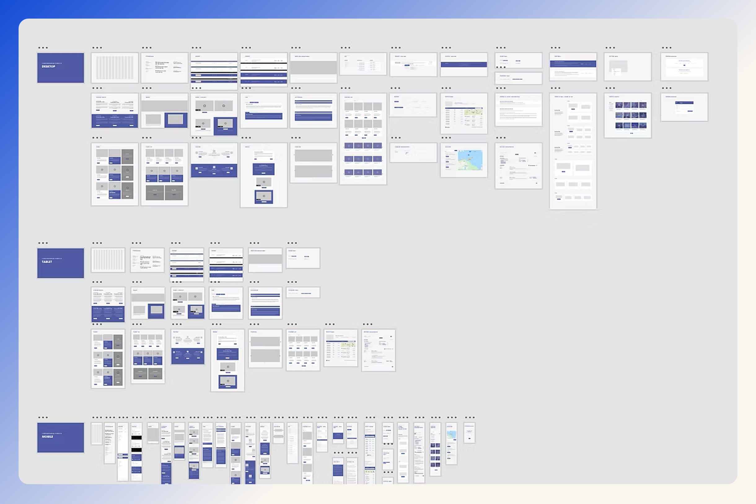
Task: Open three-dot menu above MOBILE cover artboard
Action: 43,418
